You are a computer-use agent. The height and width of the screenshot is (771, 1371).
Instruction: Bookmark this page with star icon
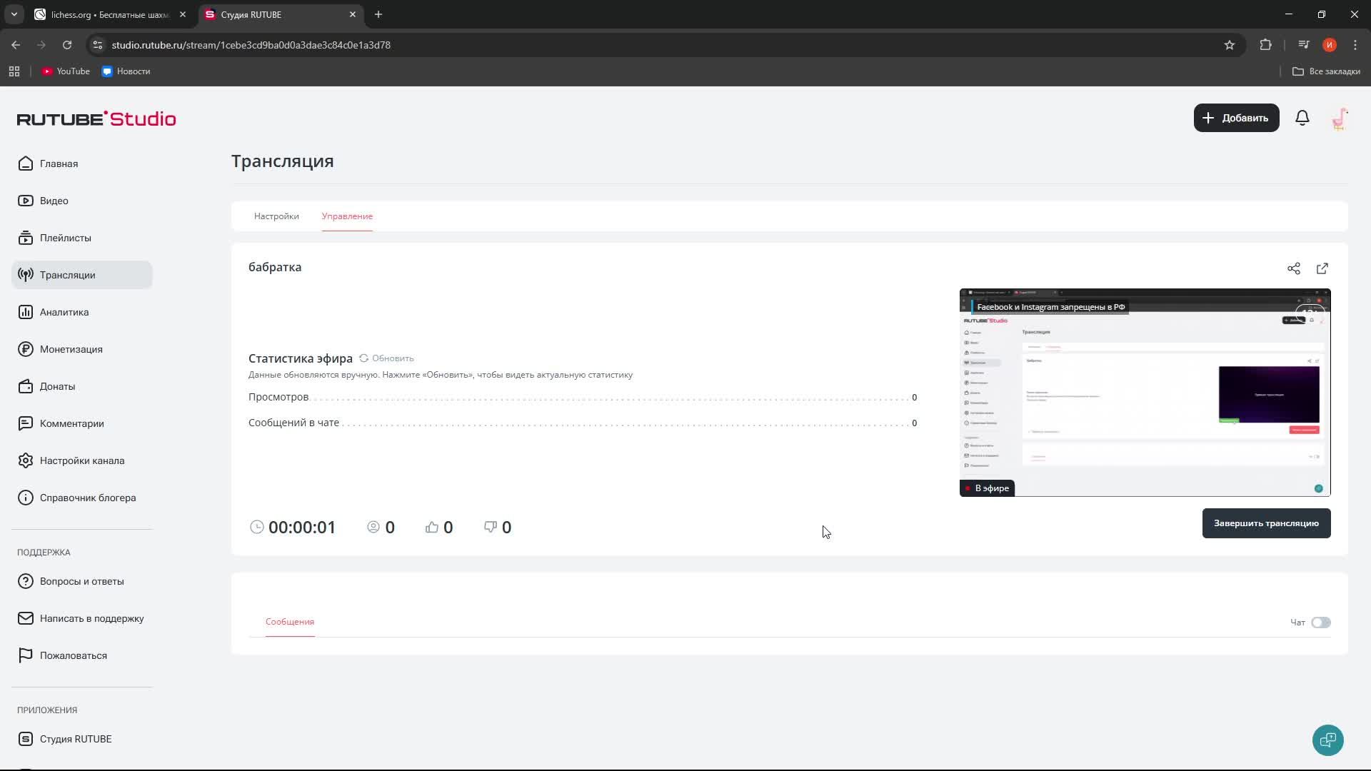[x=1229, y=45]
